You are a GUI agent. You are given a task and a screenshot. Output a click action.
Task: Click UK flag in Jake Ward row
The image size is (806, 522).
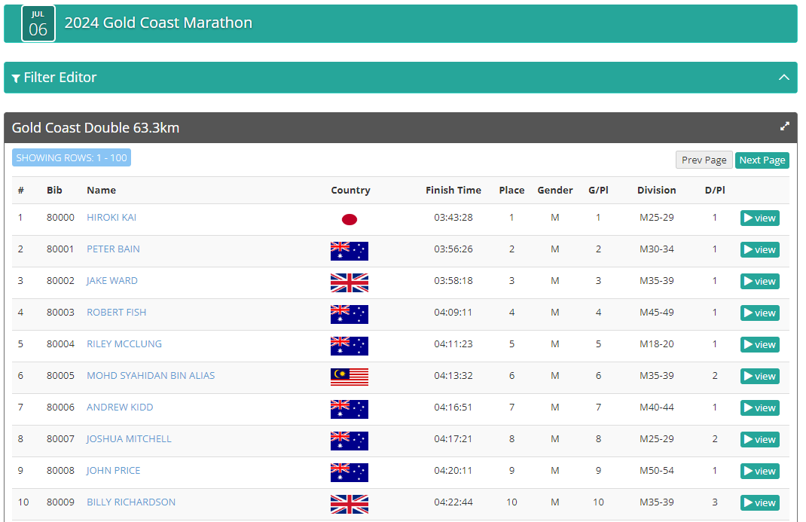tap(350, 282)
